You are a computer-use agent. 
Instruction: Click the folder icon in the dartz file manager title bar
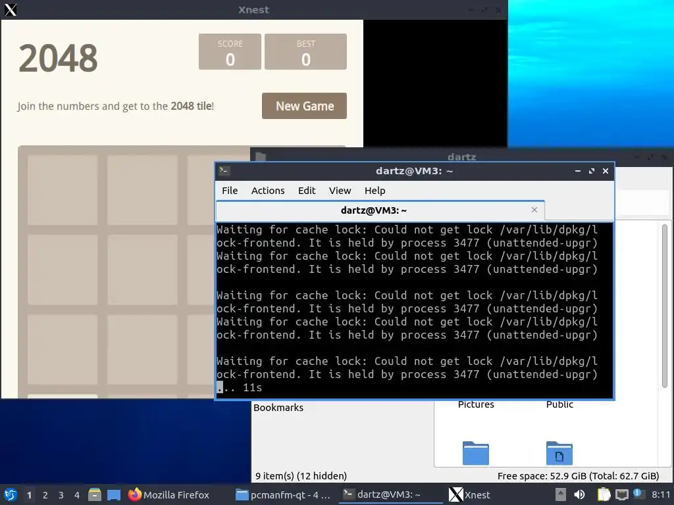pyautogui.click(x=261, y=156)
